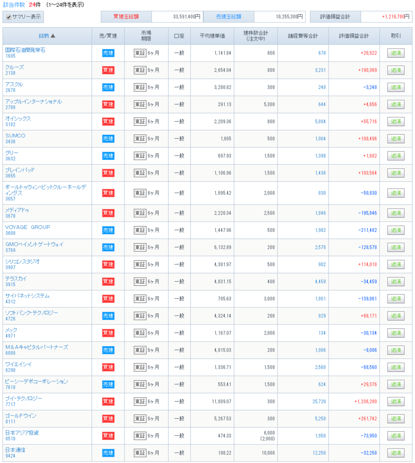Click 東証 market tag in アスクル row
The image size is (415, 463).
140,87
